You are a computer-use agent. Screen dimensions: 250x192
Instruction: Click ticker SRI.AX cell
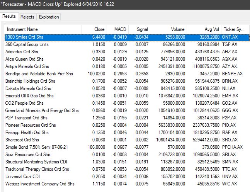pos(229,155)
